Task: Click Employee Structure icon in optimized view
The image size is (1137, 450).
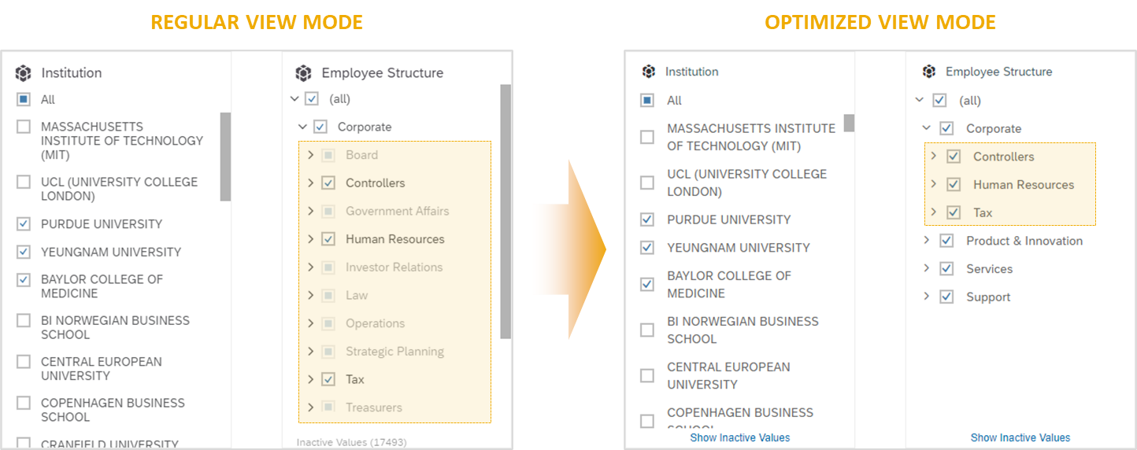Action: click(x=929, y=72)
